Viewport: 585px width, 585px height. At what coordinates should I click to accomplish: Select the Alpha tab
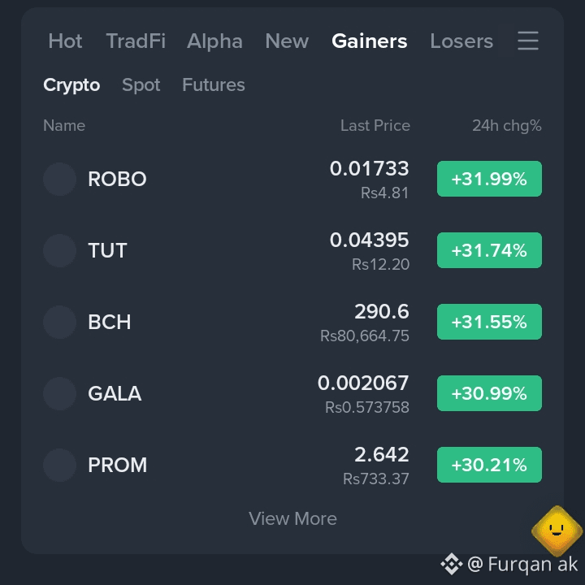coord(214,41)
